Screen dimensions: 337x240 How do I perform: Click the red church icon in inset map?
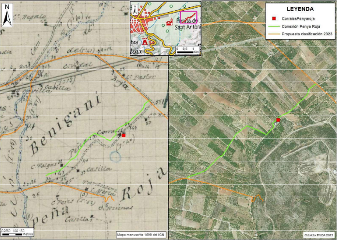point(169,23)
